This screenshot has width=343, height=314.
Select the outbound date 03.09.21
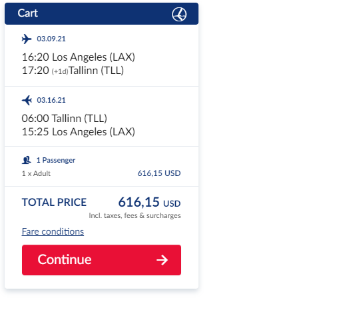[x=51, y=39]
